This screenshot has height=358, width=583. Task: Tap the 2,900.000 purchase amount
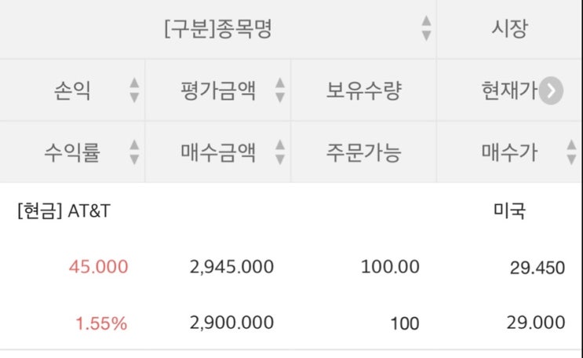[231, 323]
